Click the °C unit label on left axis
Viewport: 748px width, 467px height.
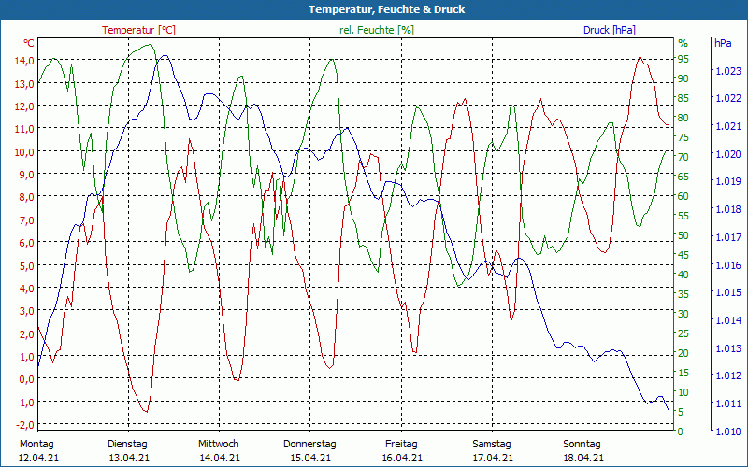point(29,43)
